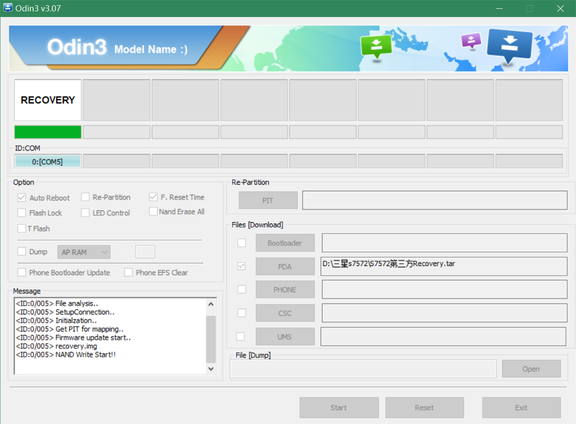Click the PIT file button
The width and height of the screenshot is (576, 424).
point(268,200)
